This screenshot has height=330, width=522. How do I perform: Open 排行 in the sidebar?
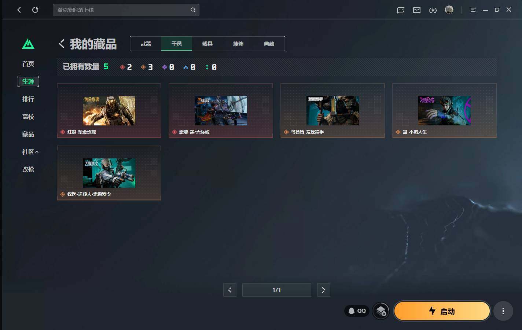[x=28, y=99]
